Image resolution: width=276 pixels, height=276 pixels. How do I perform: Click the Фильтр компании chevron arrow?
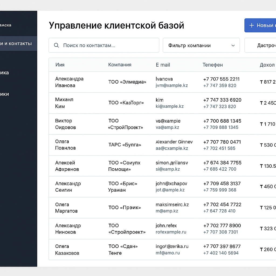(x=233, y=45)
